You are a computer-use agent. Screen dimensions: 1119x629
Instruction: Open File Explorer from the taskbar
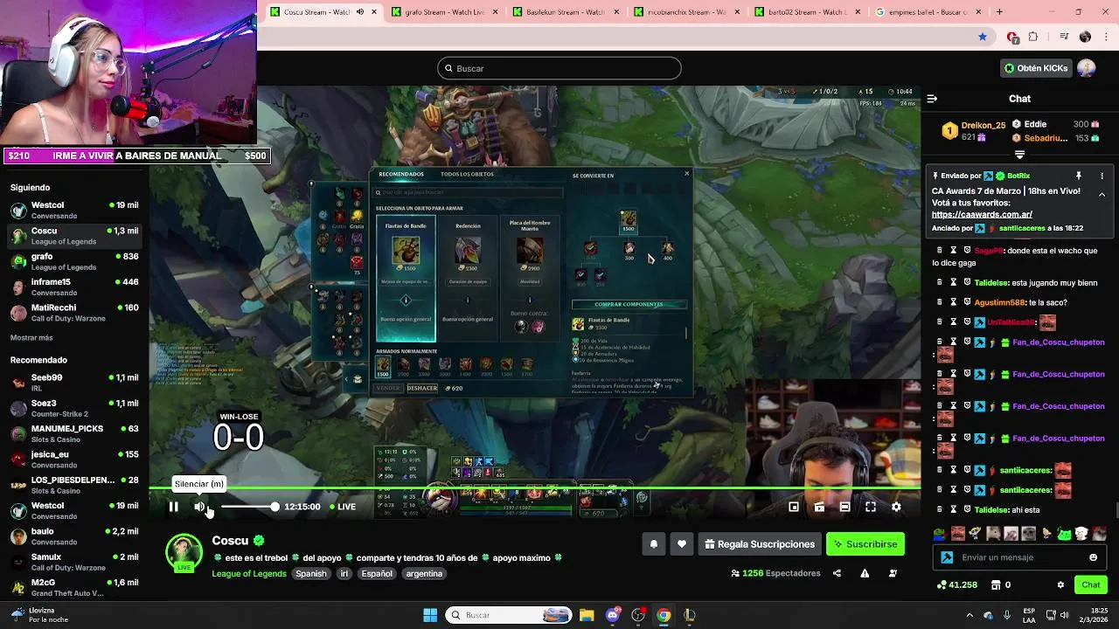pyautogui.click(x=587, y=615)
